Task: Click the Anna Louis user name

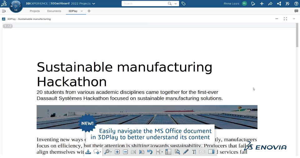Action: coord(231,3)
